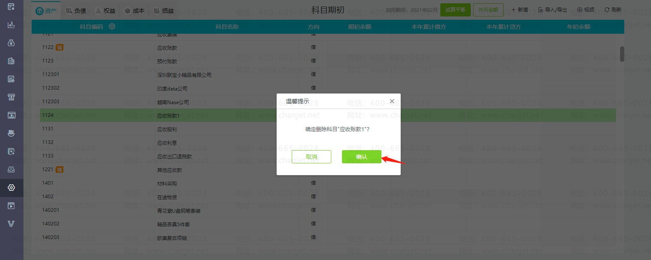Select the 应收利息 subject name
Image resolution: width=651 pixels, height=260 pixels.
(x=167, y=143)
